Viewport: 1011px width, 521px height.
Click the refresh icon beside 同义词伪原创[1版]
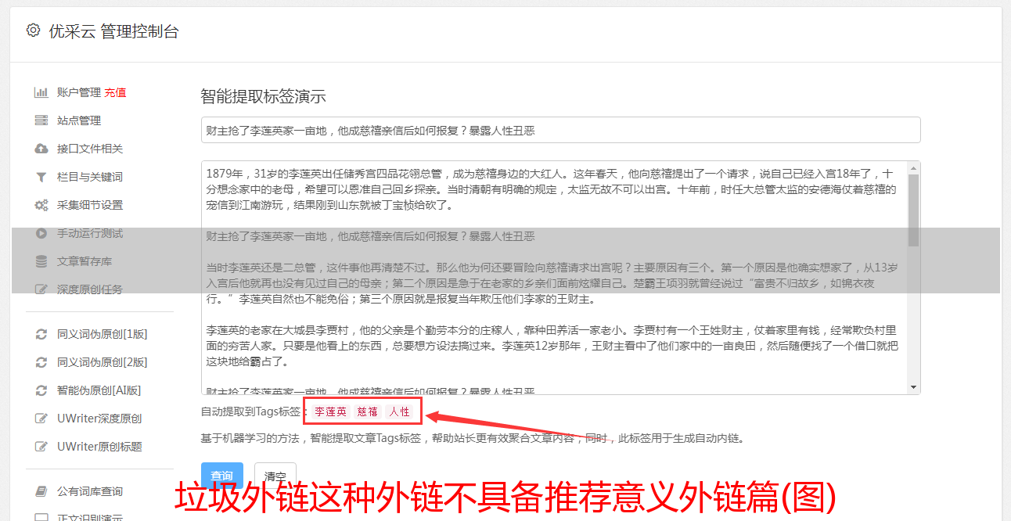(x=41, y=334)
